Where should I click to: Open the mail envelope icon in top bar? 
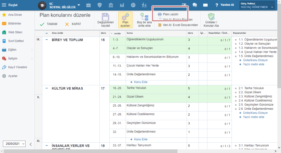point(205,5)
